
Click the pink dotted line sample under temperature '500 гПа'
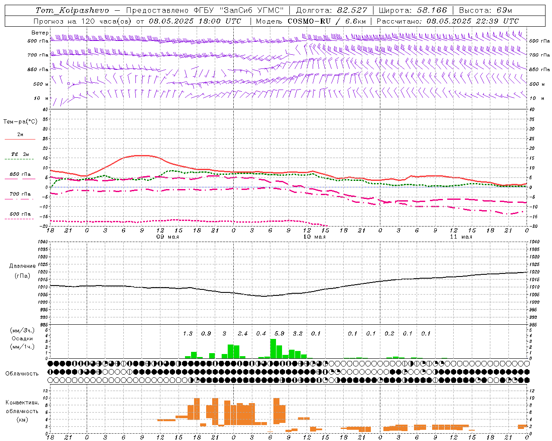(19, 219)
